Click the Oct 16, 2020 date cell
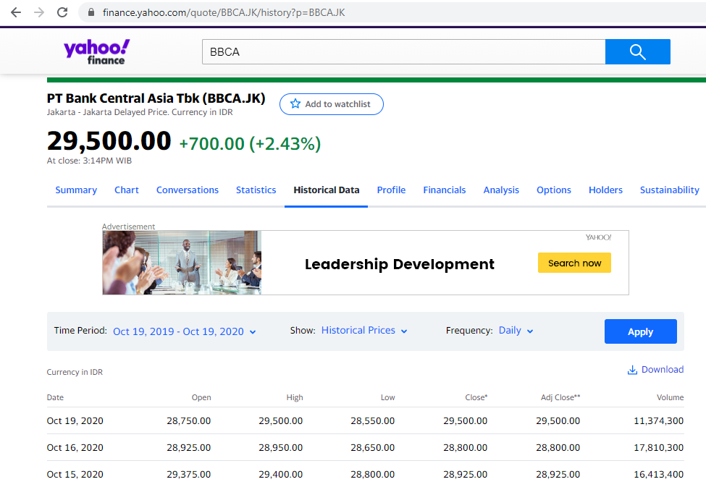This screenshot has height=487, width=706. tap(75, 448)
